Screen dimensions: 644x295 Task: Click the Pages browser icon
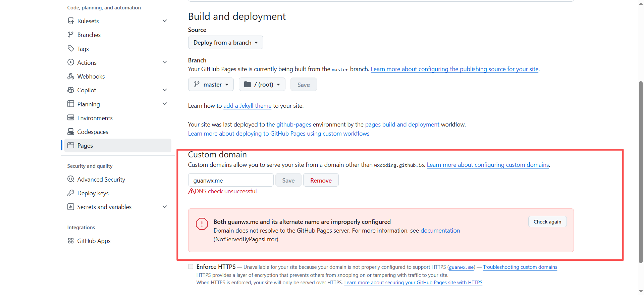tap(71, 145)
